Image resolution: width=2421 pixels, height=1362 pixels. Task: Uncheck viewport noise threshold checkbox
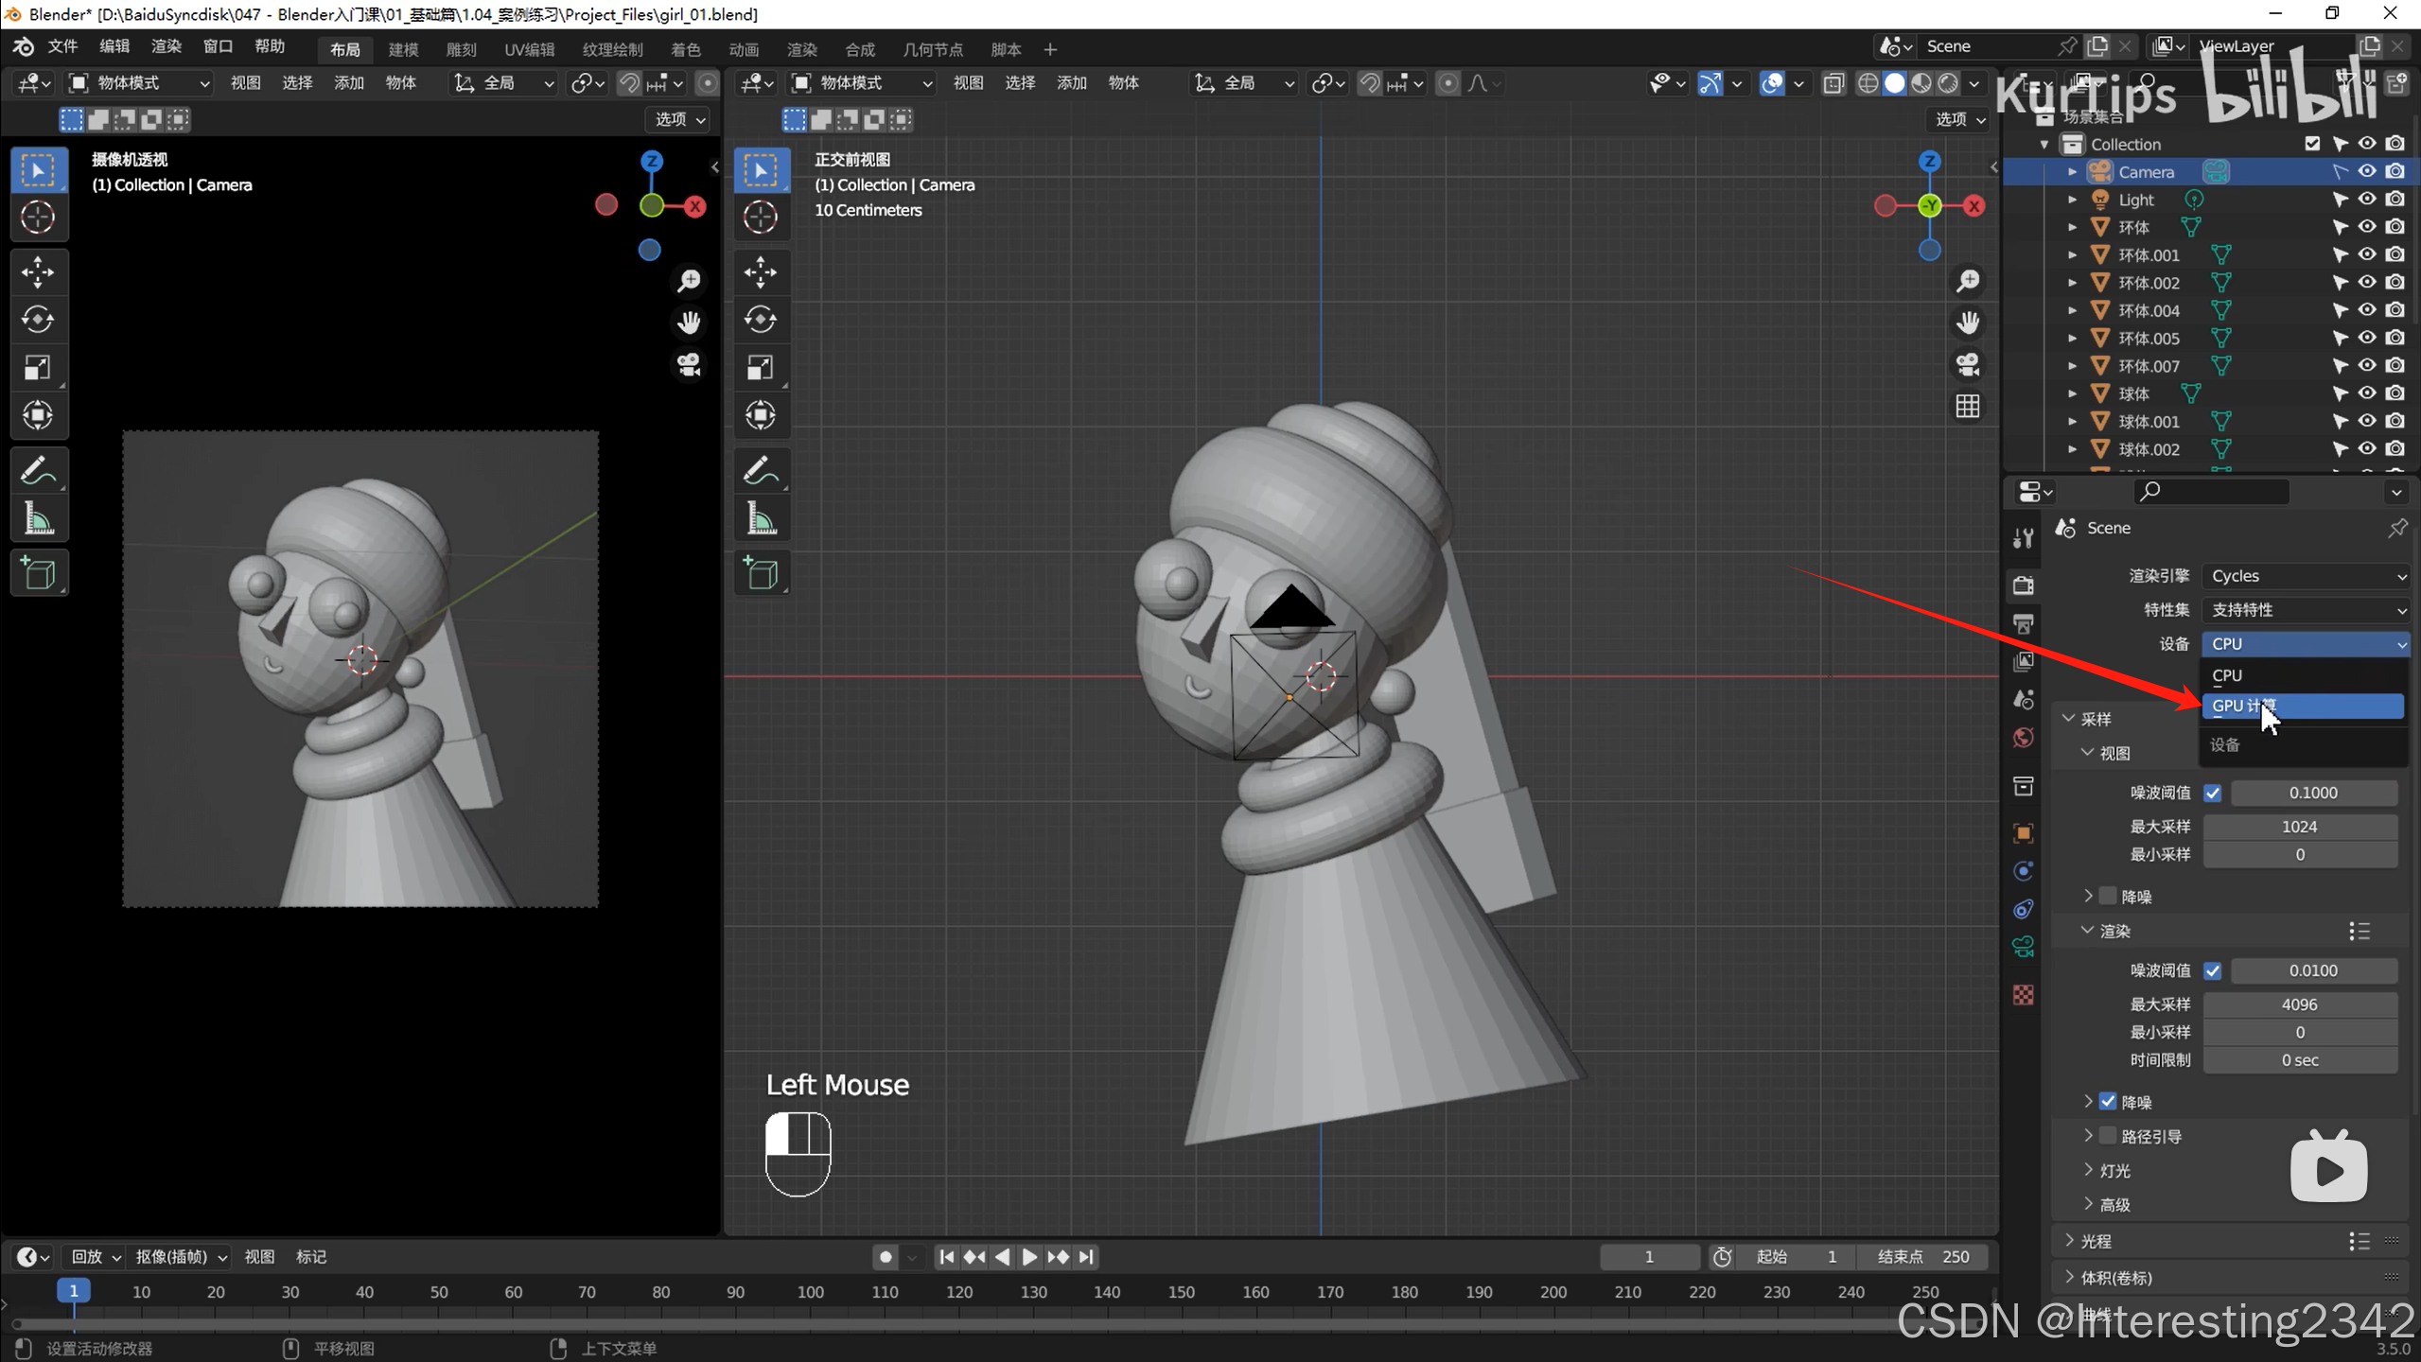point(2212,793)
